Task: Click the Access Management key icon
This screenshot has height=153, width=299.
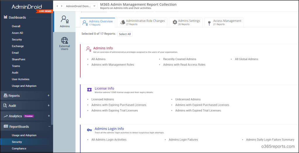Action: (209, 23)
